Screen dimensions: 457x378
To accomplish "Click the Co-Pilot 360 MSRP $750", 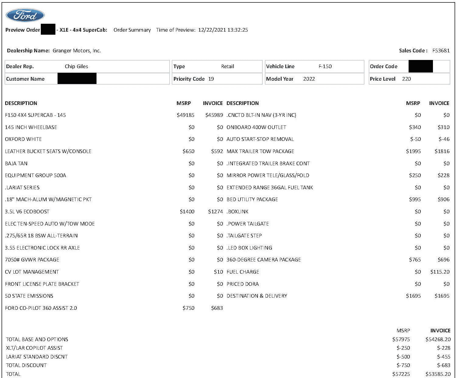I will (188, 308).
